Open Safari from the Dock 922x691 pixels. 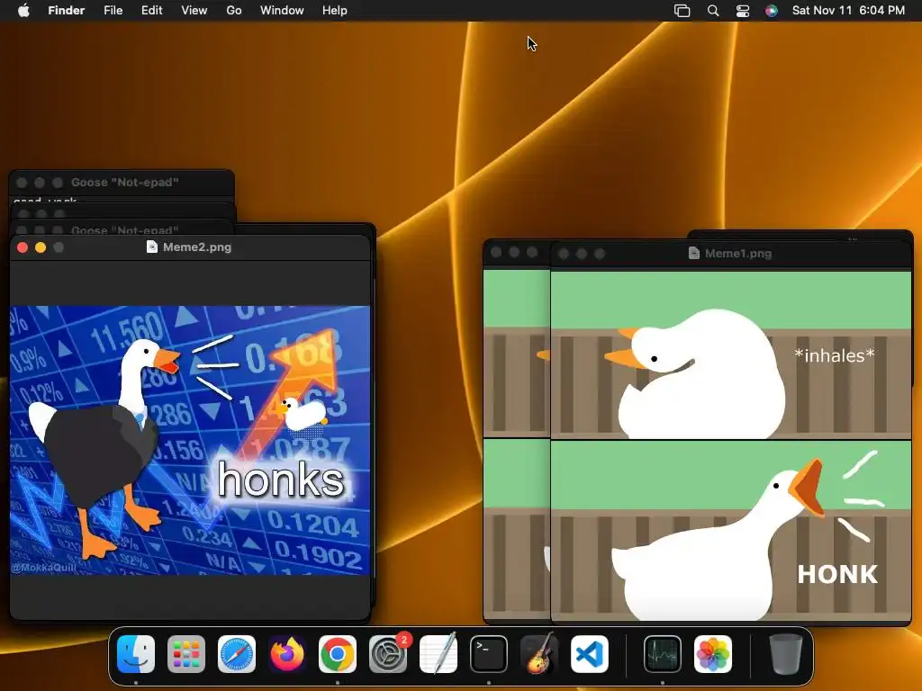pyautogui.click(x=237, y=654)
